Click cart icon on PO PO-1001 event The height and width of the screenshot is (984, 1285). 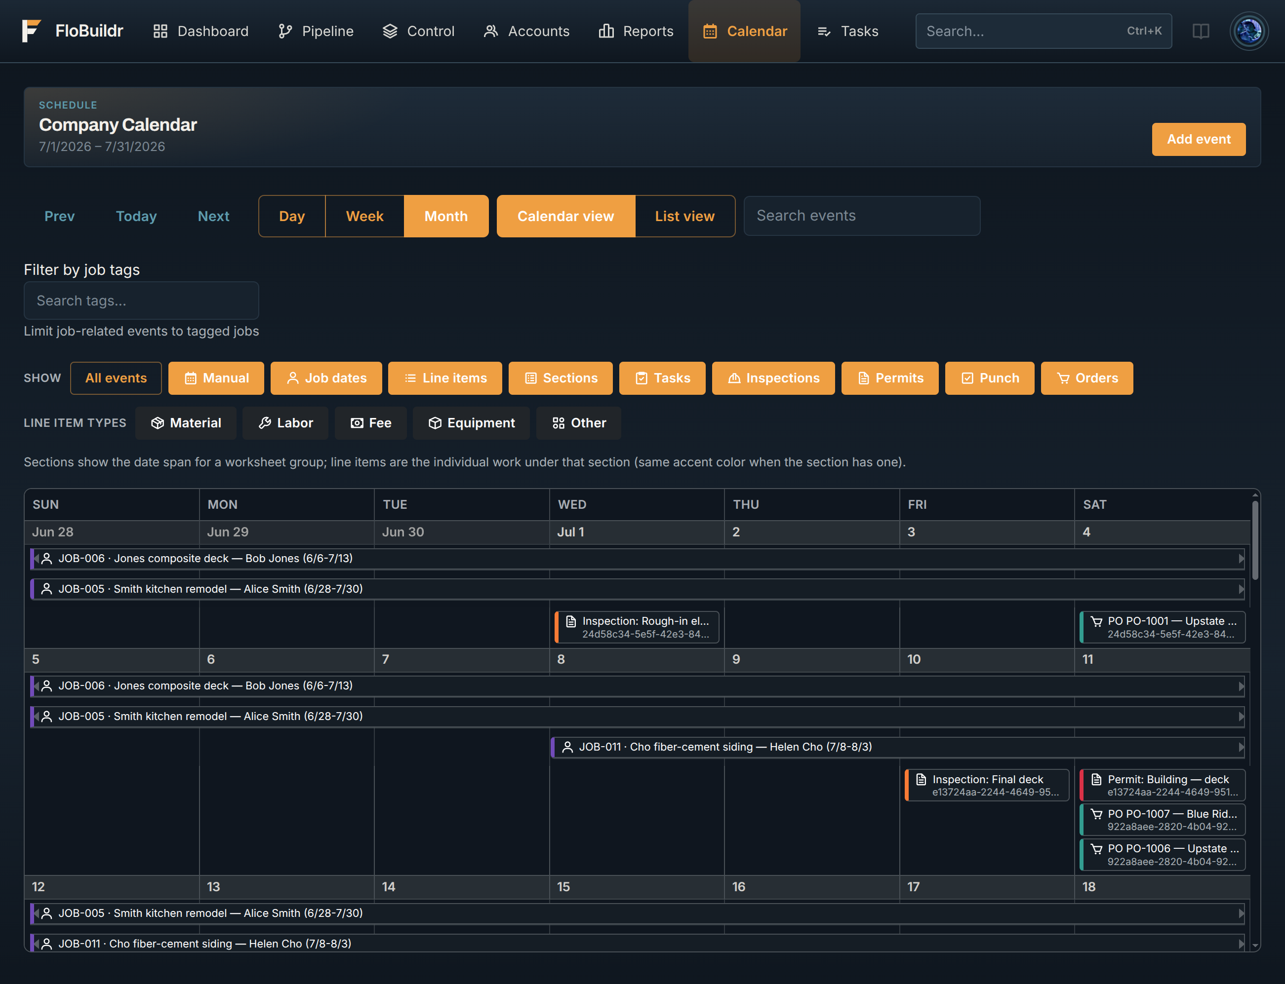pos(1096,621)
